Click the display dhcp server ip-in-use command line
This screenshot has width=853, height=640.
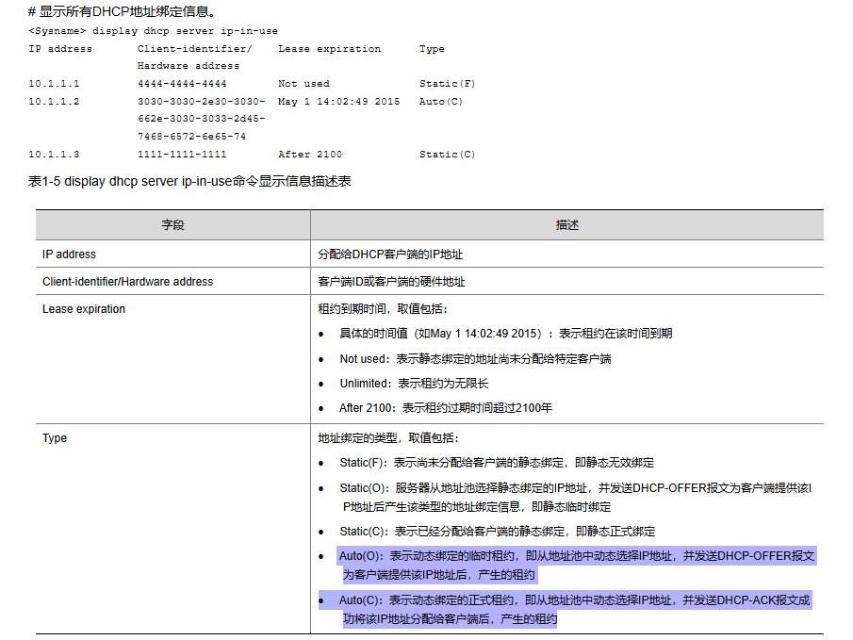153,31
